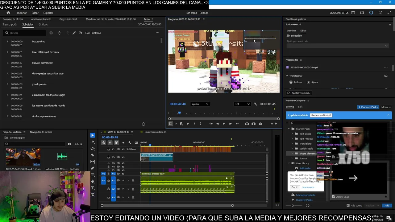Activate the Pen tool
395x222 pixels.
pyautogui.click(x=93, y=168)
